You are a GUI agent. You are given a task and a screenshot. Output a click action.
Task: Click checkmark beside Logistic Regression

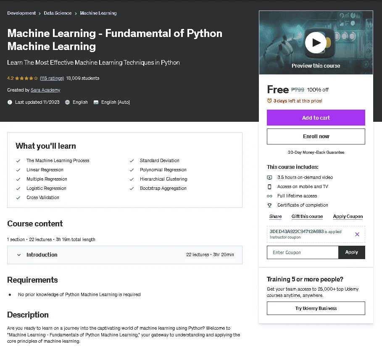(18, 189)
